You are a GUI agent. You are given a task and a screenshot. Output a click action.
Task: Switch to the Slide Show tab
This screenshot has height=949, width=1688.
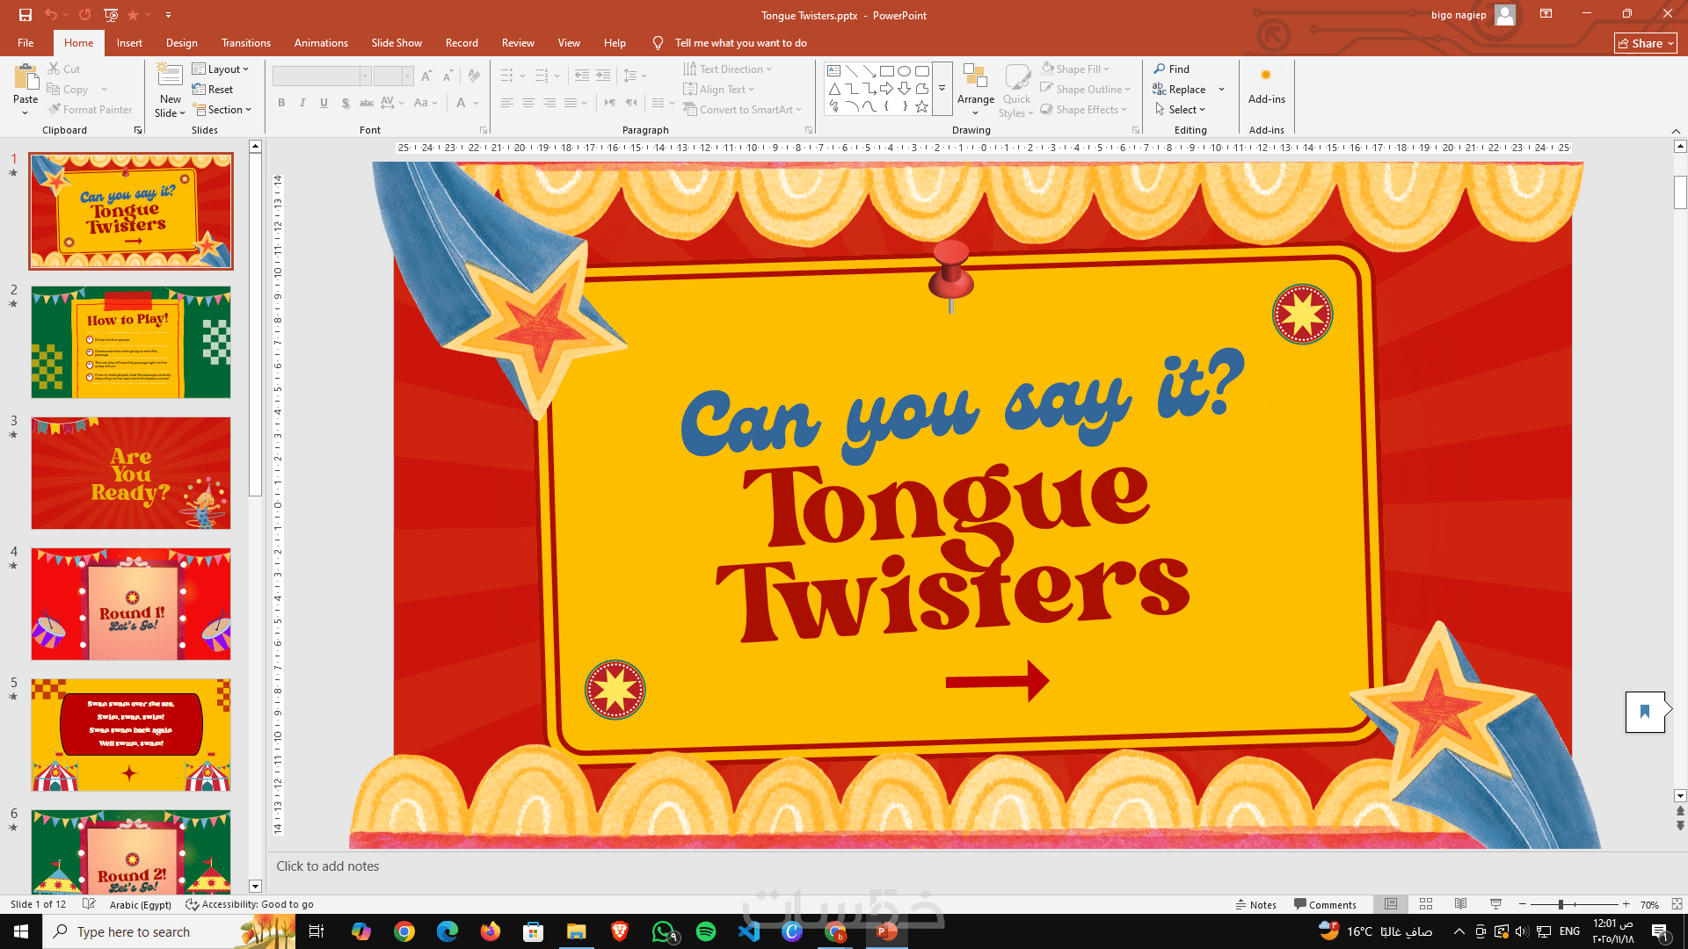[x=396, y=43]
